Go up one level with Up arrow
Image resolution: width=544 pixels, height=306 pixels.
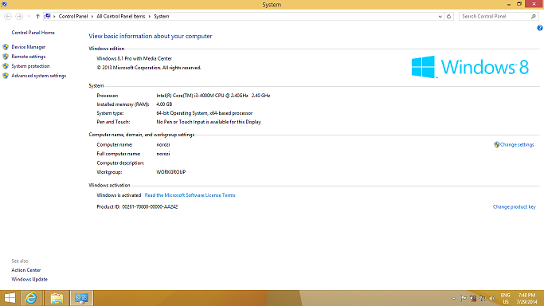click(37, 16)
